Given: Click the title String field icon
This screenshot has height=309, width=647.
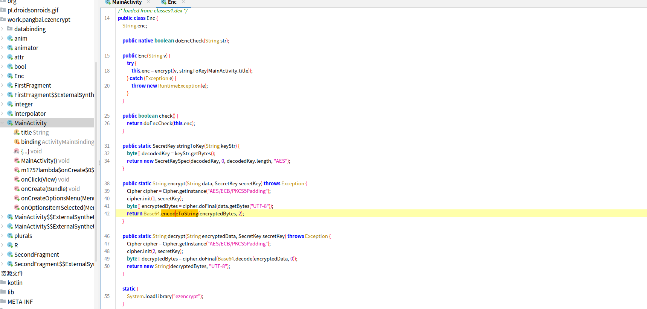Looking at the screenshot, I should pyautogui.click(x=17, y=132).
